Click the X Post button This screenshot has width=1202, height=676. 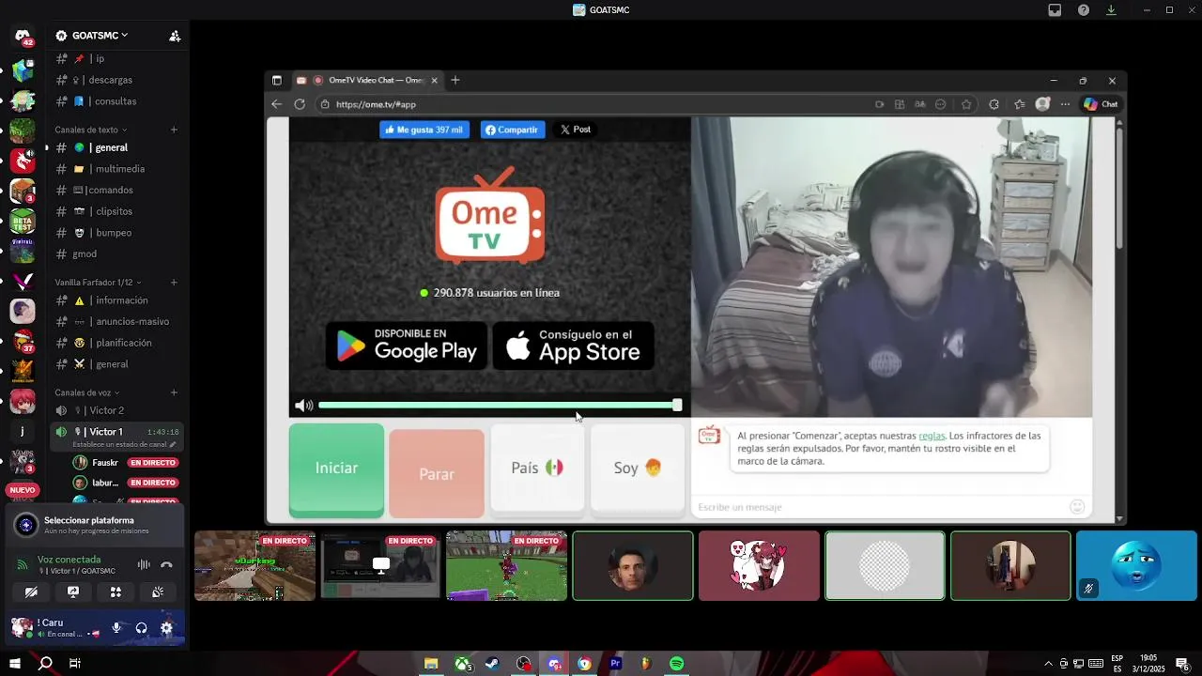[x=575, y=130]
